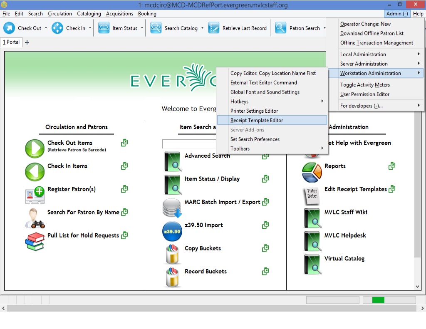Screen dimensions: 426x329
Task: Open Reports in new tab icon
Action: (392, 166)
